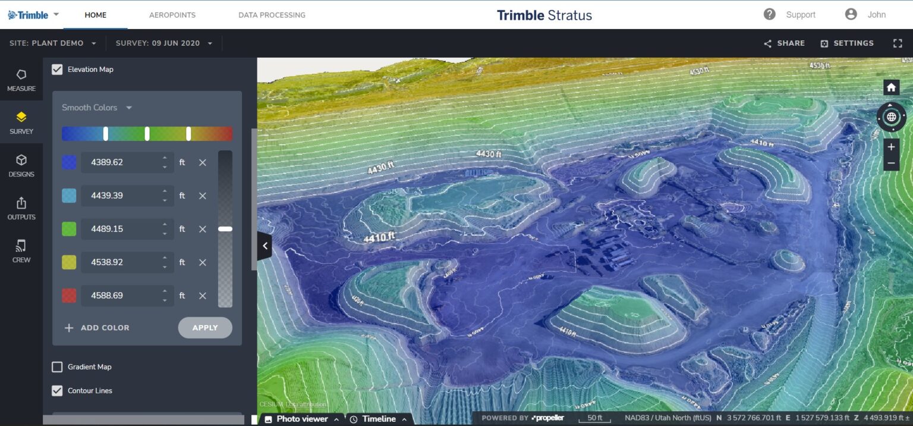Switch to the Aeropoints tab
913x426 pixels.
172,15
